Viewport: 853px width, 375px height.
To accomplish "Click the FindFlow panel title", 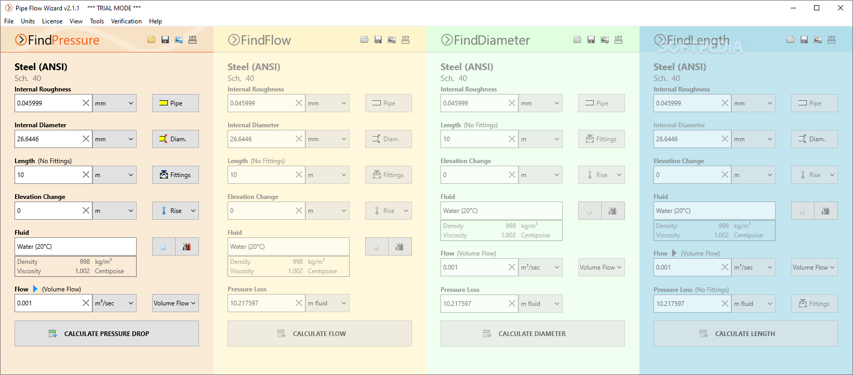I will [259, 40].
